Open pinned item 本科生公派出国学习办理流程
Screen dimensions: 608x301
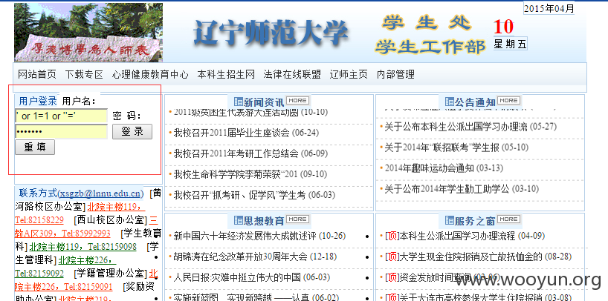coord(457,236)
